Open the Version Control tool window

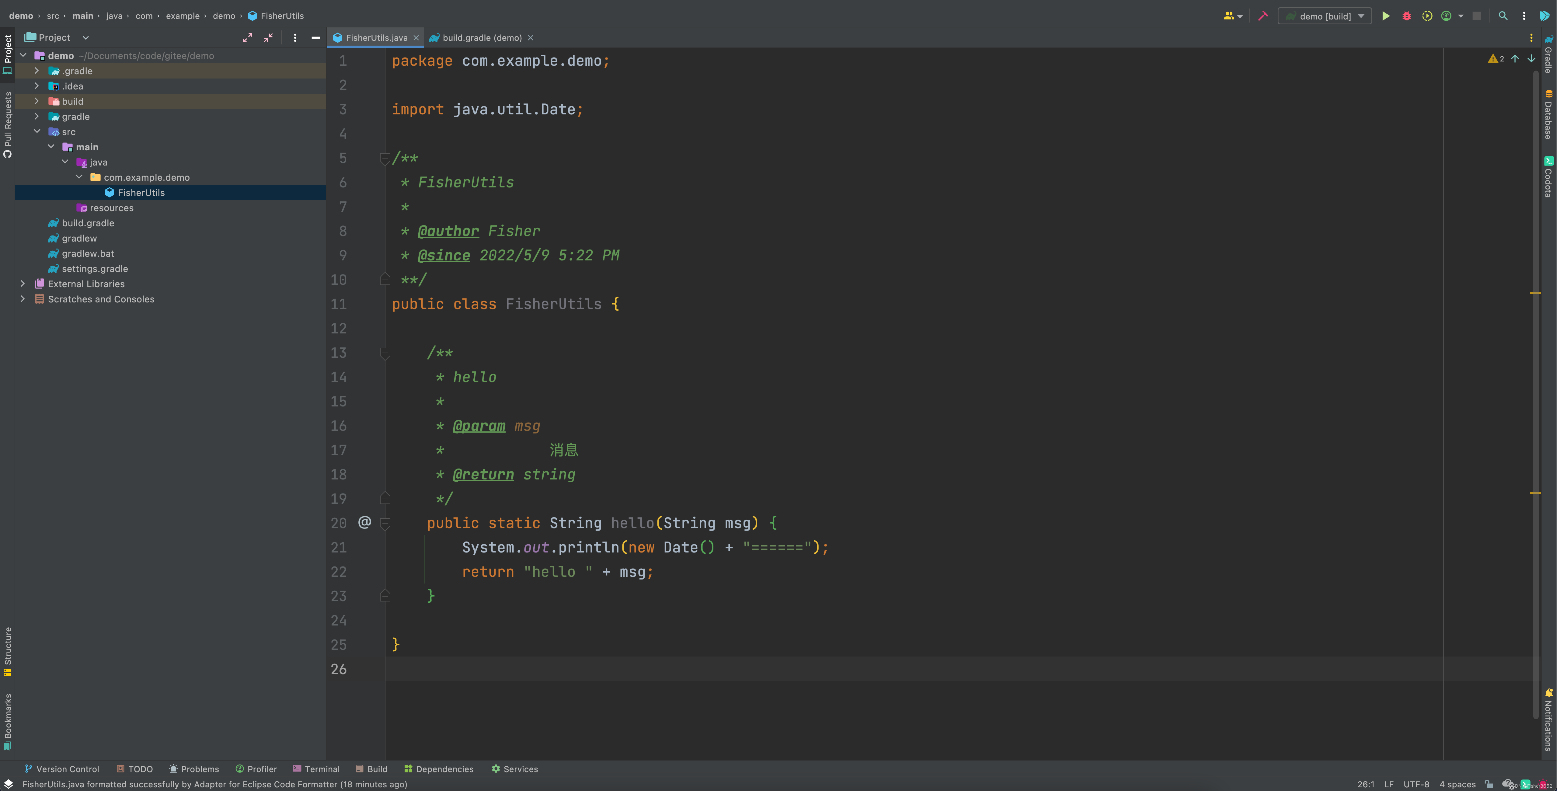pos(62,769)
